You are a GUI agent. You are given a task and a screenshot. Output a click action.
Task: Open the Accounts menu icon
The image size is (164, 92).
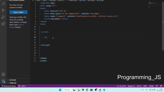[3, 74]
